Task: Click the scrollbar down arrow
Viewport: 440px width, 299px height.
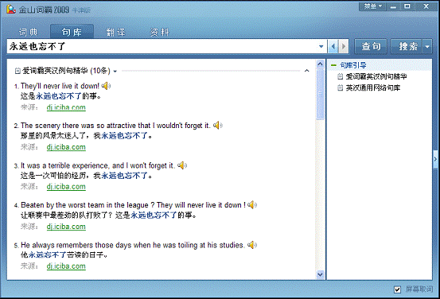Action: [320, 274]
